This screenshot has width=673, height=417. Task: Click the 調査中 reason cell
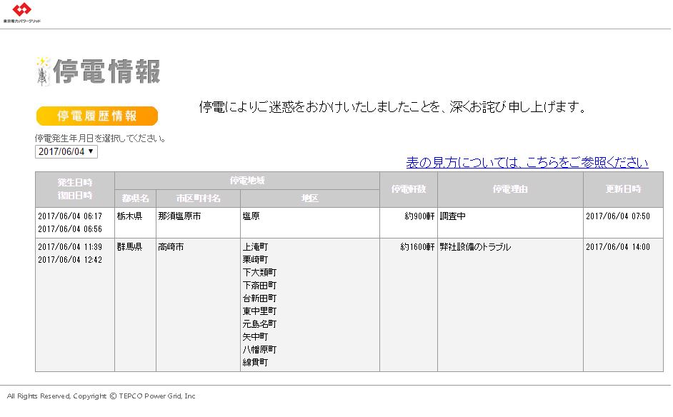(452, 216)
